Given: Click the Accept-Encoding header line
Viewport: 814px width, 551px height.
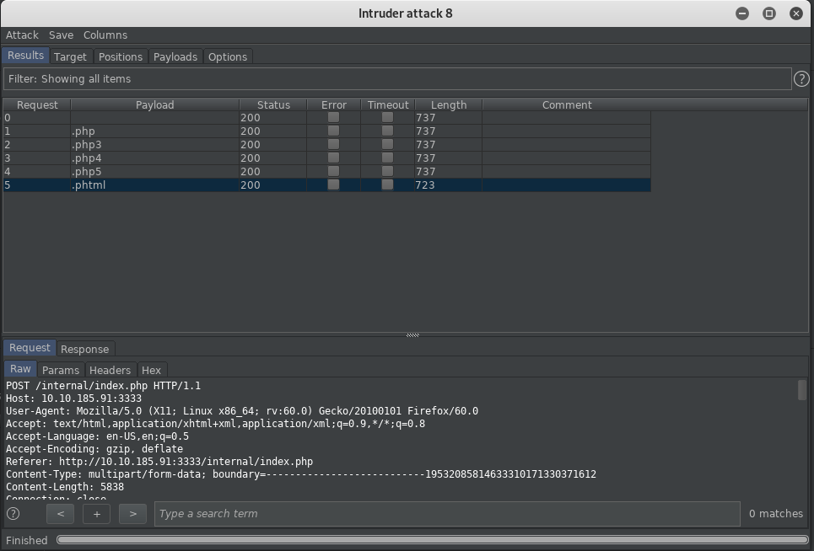Looking at the screenshot, I should [x=94, y=449].
